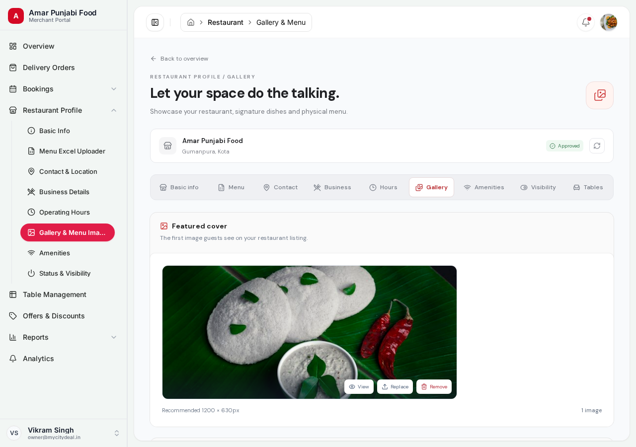Screen dimensions: 636x447
Task: Open the user avatar in header
Action: pyautogui.click(x=609, y=22)
